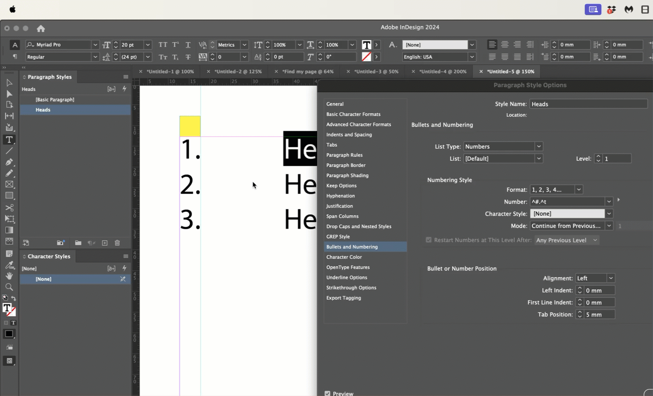Toggle Restart Numbers at This Level checkbox

coord(429,240)
